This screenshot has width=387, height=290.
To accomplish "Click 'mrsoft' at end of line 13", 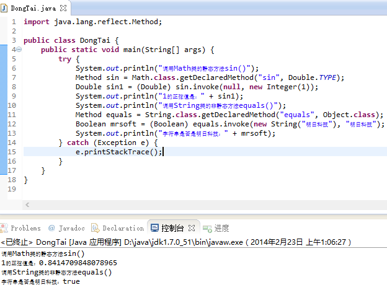I will click(x=254, y=133).
